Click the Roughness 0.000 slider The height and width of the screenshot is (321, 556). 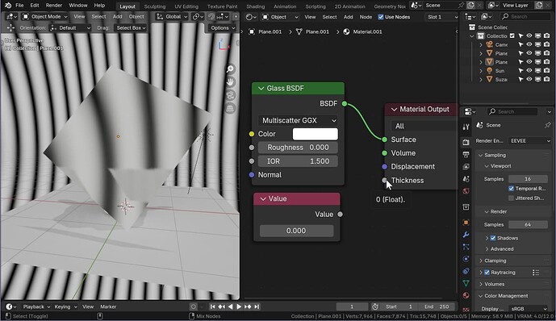[298, 148]
